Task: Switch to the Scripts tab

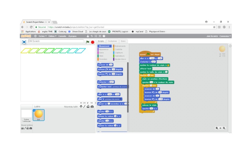Action: coord(101,41)
